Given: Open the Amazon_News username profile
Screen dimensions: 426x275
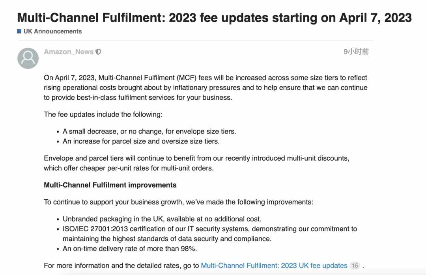Looking at the screenshot, I should (x=69, y=52).
